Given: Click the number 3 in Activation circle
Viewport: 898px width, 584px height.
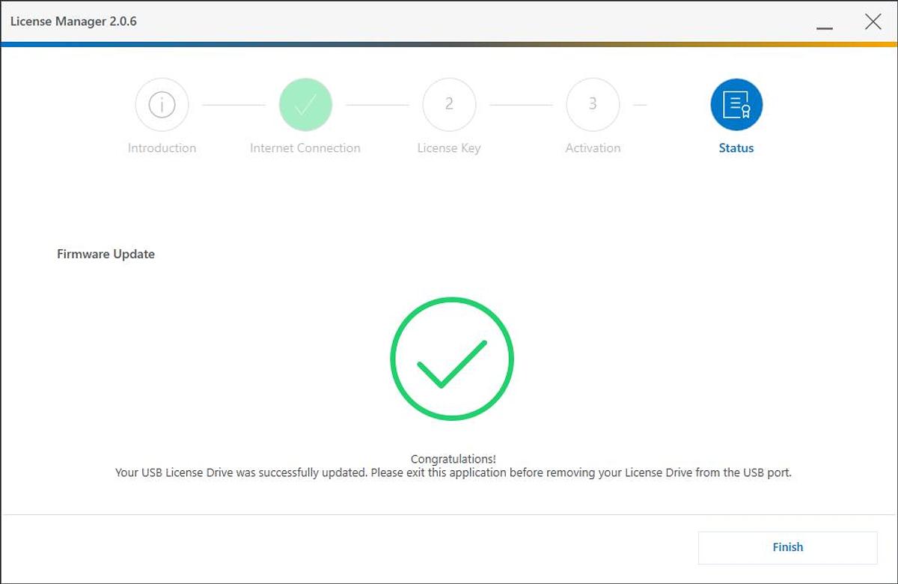Looking at the screenshot, I should (593, 104).
